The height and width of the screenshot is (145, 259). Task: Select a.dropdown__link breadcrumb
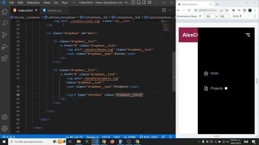(126, 17)
